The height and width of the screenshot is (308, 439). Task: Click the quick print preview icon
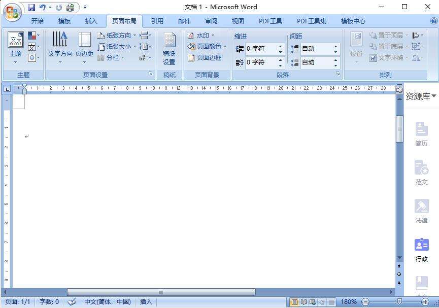tap(70, 8)
